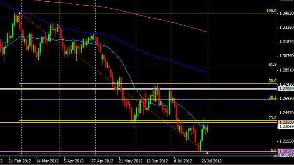Click the 1.28910 price scale value
294x165 pixels.
point(286,70)
